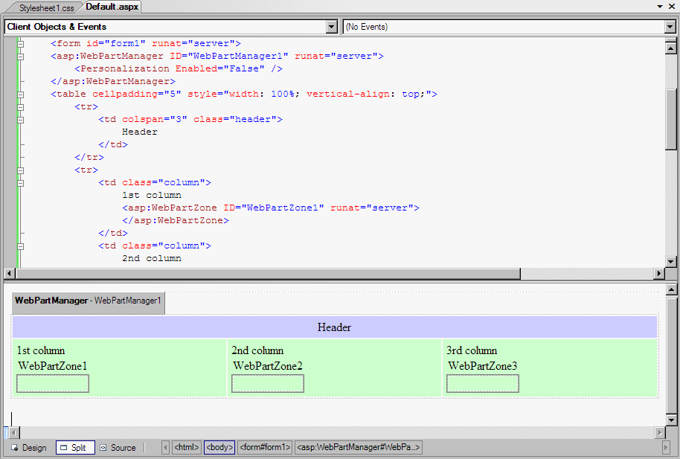This screenshot has height=459, width=680.
Task: Select the WebPartZone3 label in design view
Action: click(x=483, y=366)
